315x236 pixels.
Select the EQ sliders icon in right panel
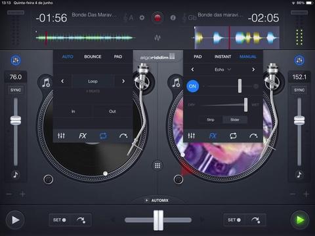[191, 136]
